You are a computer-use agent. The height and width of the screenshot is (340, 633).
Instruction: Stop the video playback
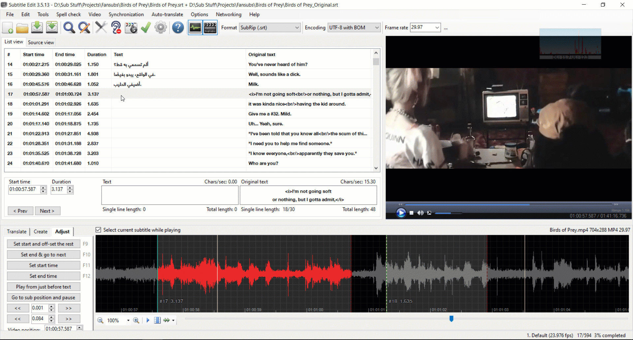[x=411, y=213]
